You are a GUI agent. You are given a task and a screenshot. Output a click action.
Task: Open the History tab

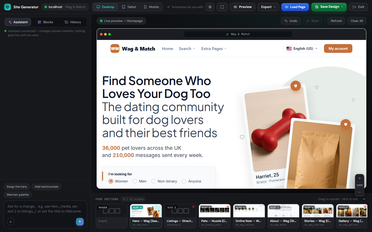click(73, 22)
